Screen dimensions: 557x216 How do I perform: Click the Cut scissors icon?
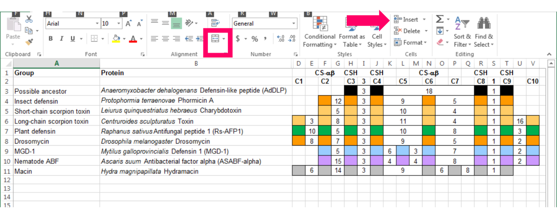click(x=29, y=19)
